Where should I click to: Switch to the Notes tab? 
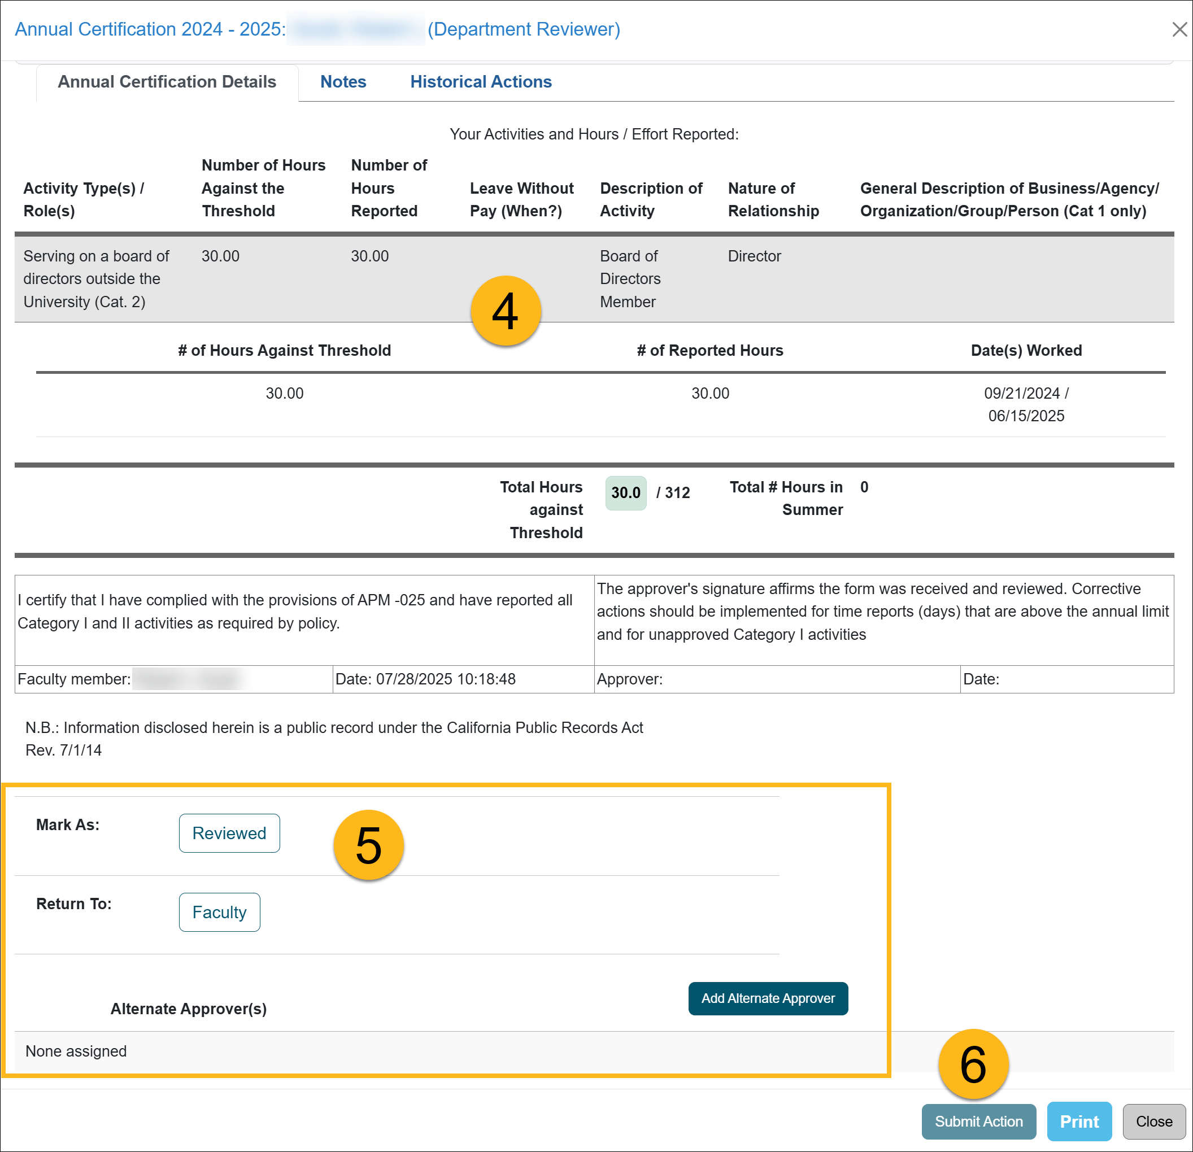click(x=343, y=81)
